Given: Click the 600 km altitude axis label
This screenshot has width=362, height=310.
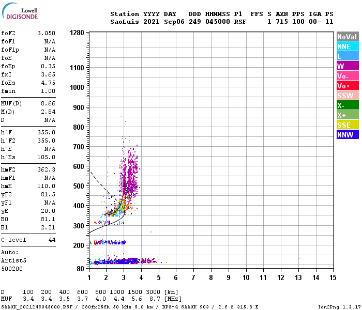Looking at the screenshot, I should click(x=79, y=166).
